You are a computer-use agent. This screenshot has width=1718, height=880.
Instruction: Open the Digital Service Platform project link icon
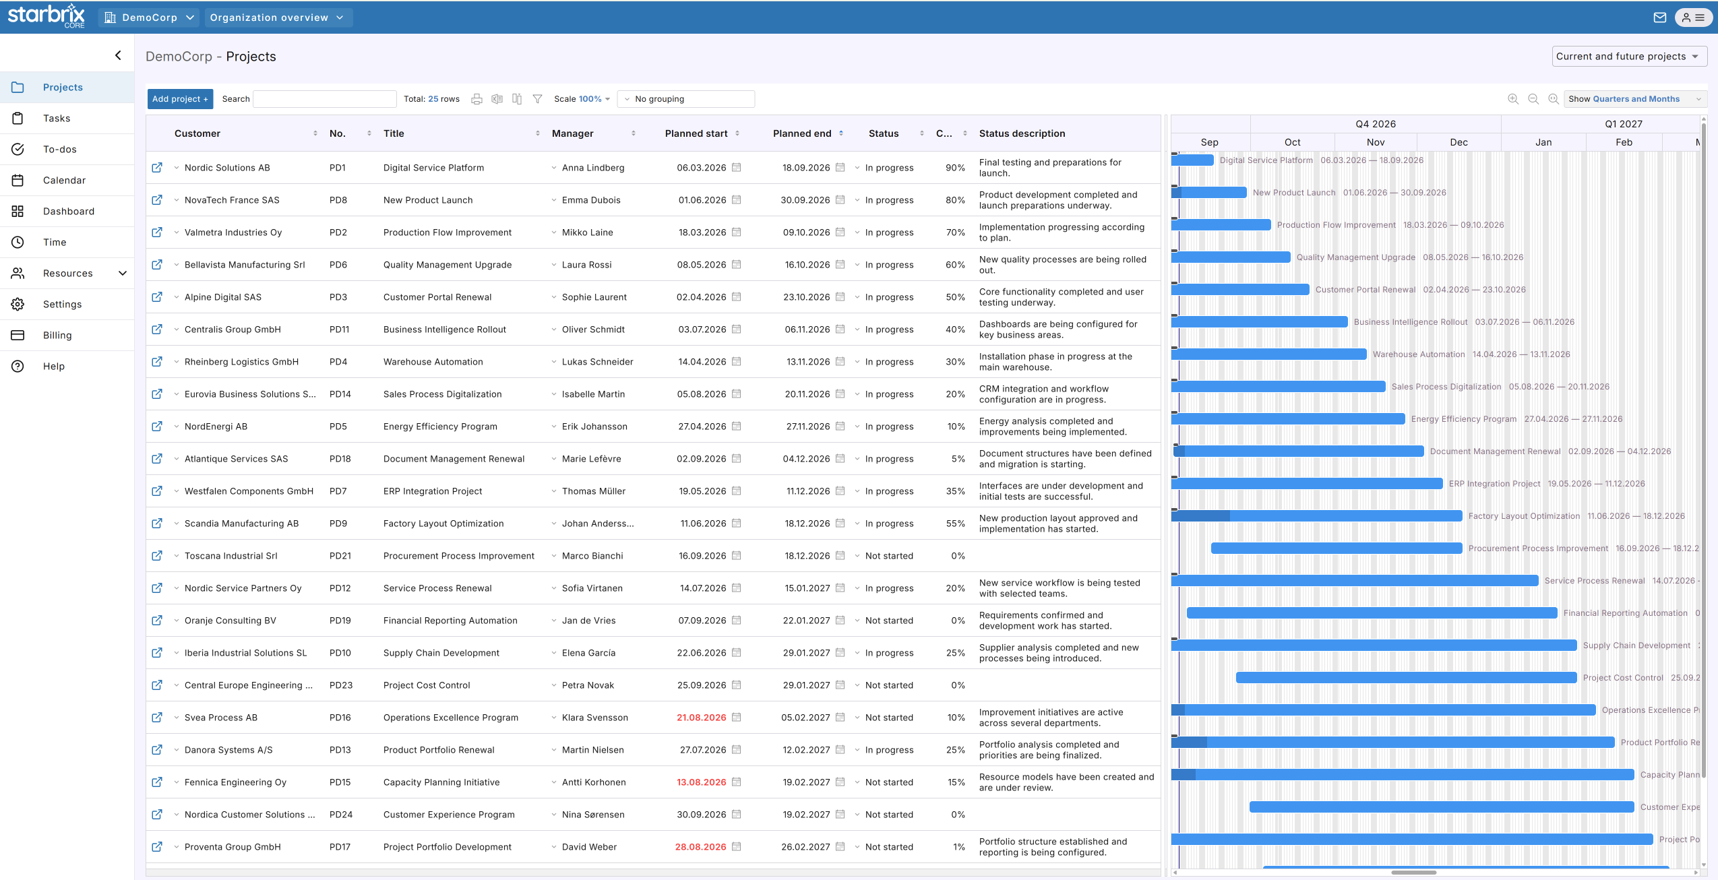pyautogui.click(x=157, y=168)
